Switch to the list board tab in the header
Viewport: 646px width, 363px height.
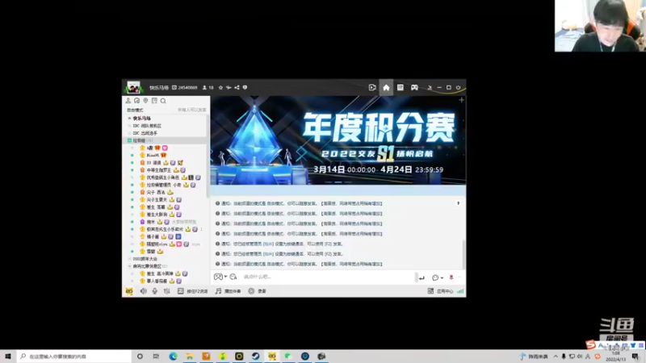pyautogui.click(x=400, y=87)
